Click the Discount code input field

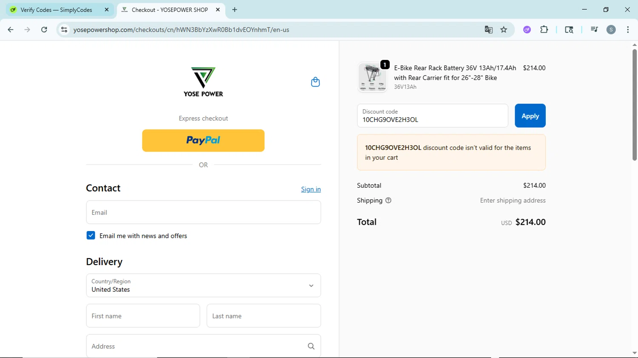pyautogui.click(x=433, y=116)
